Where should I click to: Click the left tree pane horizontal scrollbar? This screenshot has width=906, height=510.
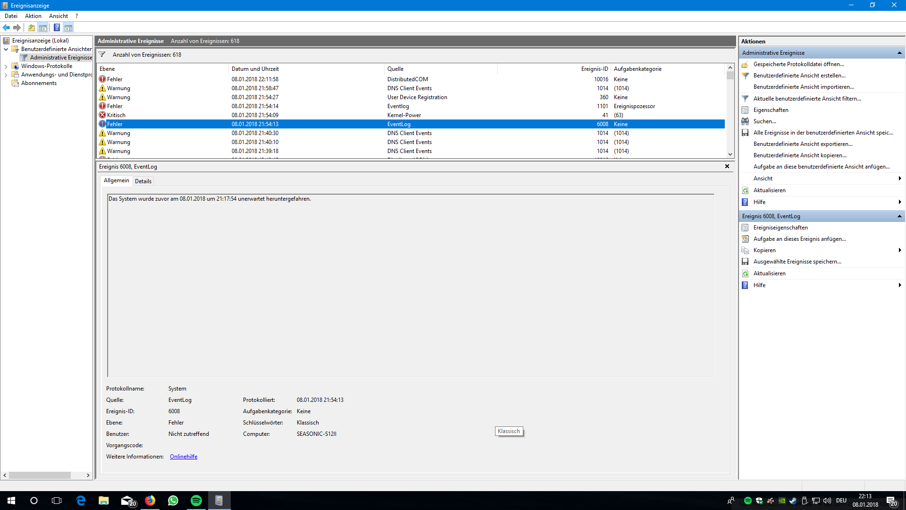click(x=40, y=475)
